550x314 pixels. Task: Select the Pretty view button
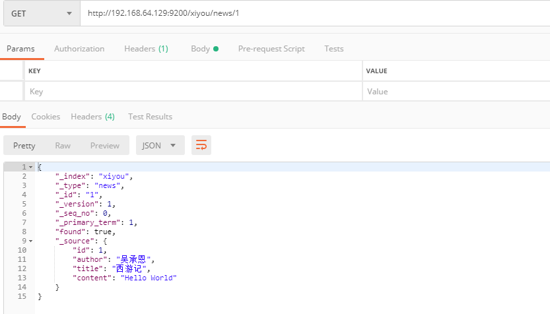point(24,145)
